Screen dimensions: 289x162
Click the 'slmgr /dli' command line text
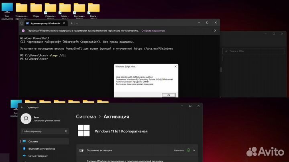coord(57,55)
